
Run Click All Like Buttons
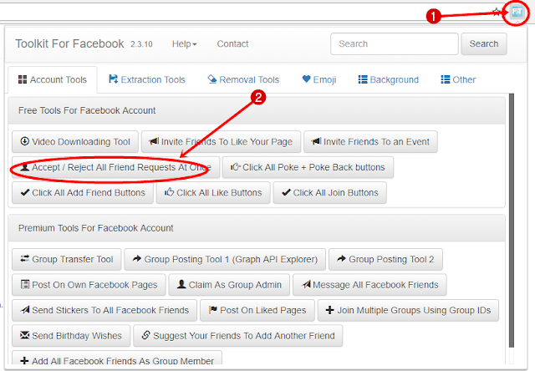pyautogui.click(x=213, y=193)
